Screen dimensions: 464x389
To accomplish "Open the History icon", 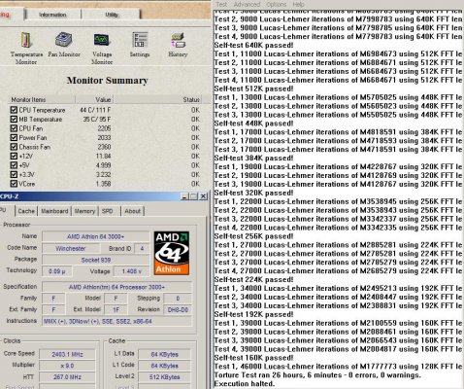I will click(178, 45).
